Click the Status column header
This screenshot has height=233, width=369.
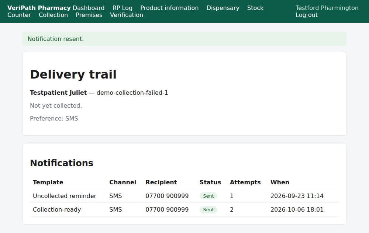click(x=210, y=182)
